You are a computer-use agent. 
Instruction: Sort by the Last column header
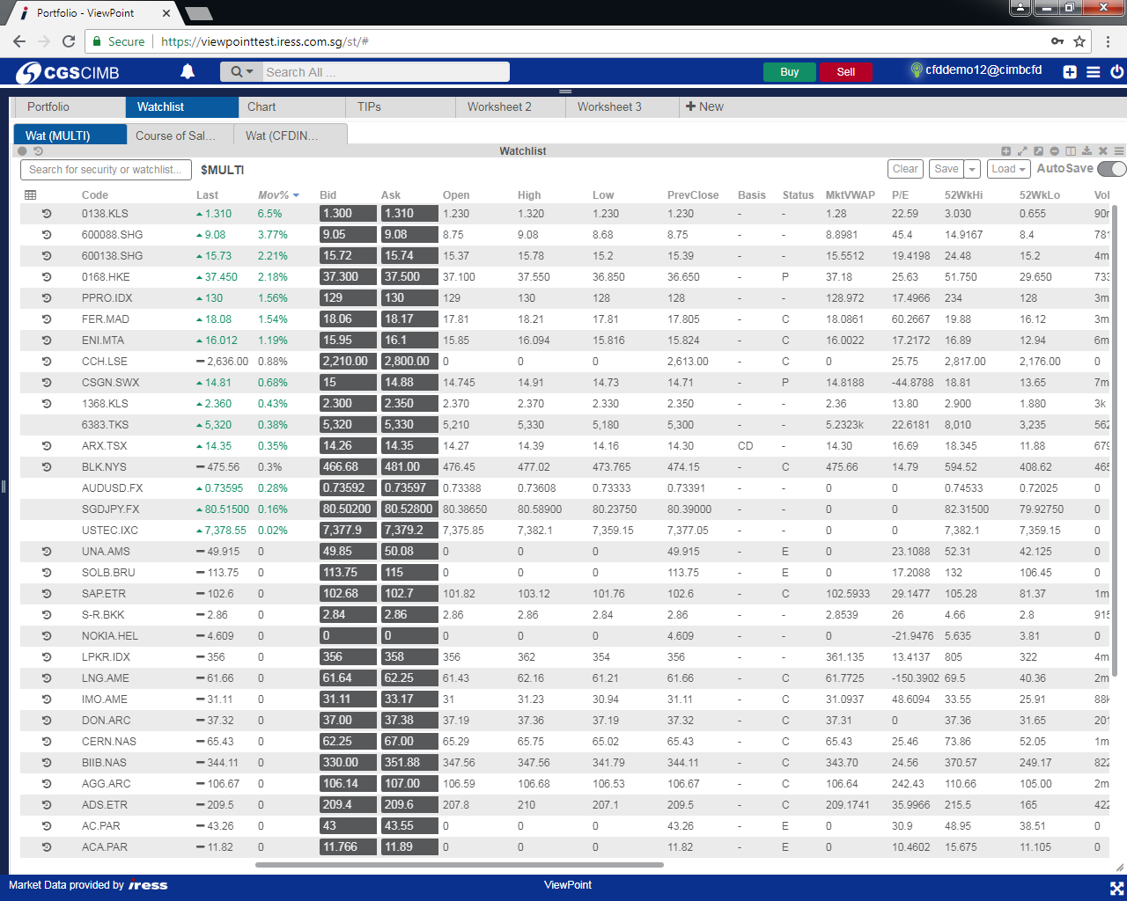(x=208, y=195)
